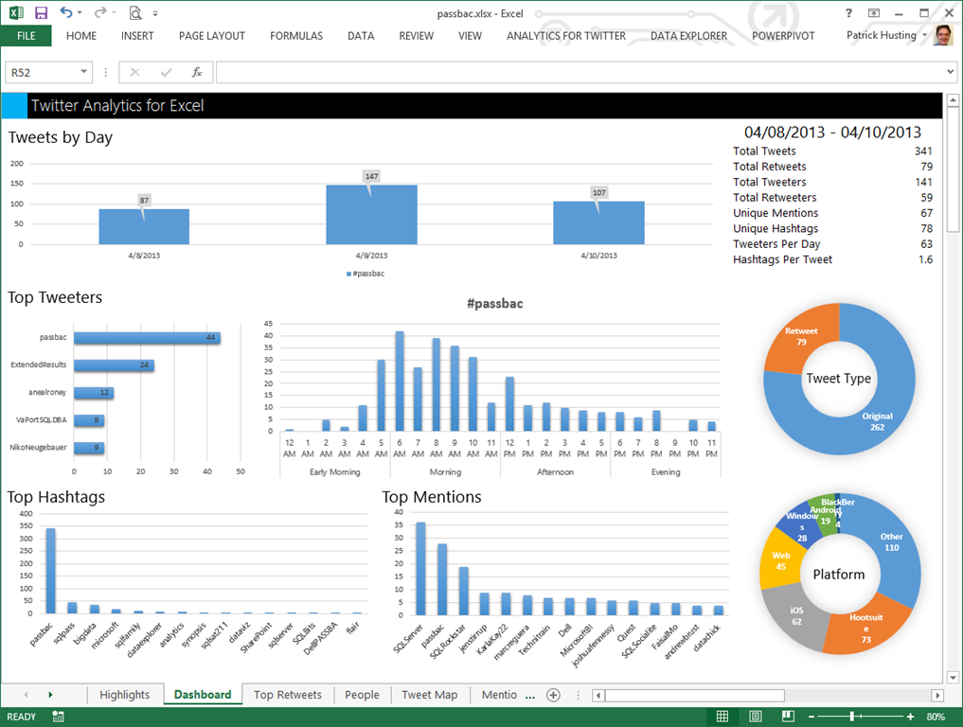The image size is (963, 727).
Task: Open the Name Box dropdown arrow
Action: 83,72
